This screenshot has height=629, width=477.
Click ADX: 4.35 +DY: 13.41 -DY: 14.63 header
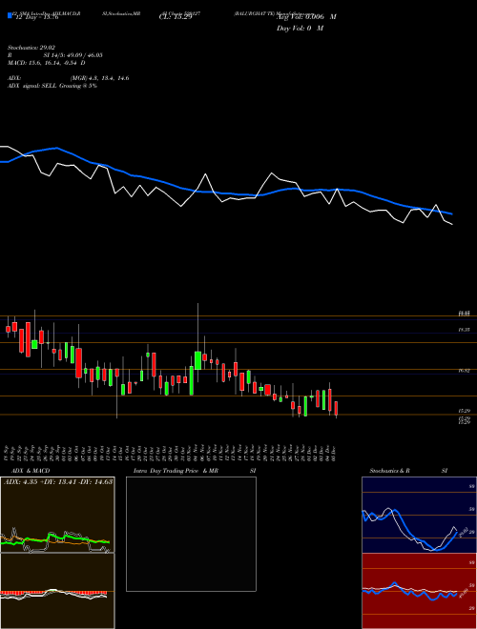point(58,481)
